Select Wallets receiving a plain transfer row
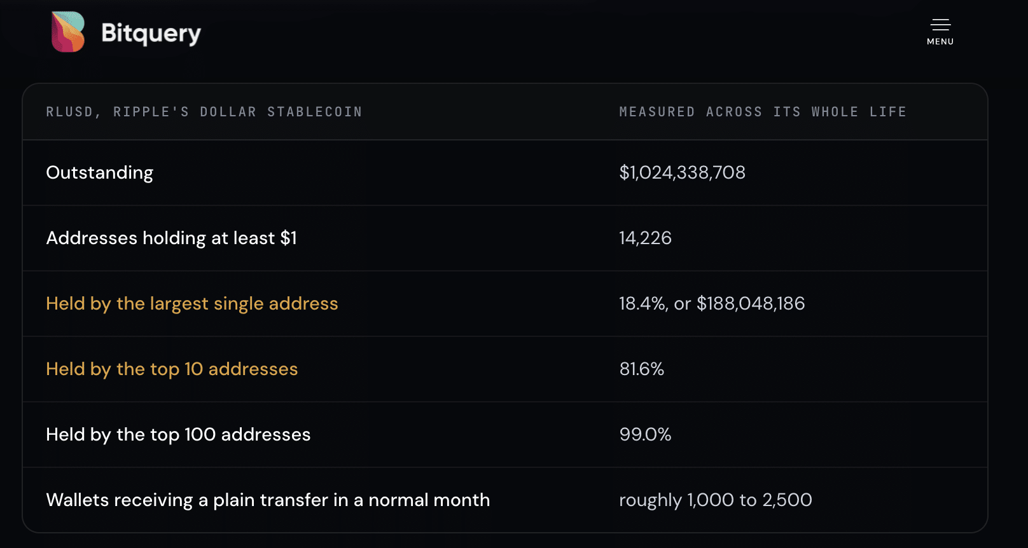The image size is (1028, 548). pyautogui.click(x=505, y=500)
